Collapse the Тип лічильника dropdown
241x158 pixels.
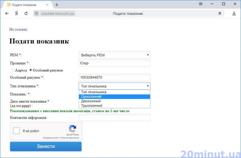(114, 86)
